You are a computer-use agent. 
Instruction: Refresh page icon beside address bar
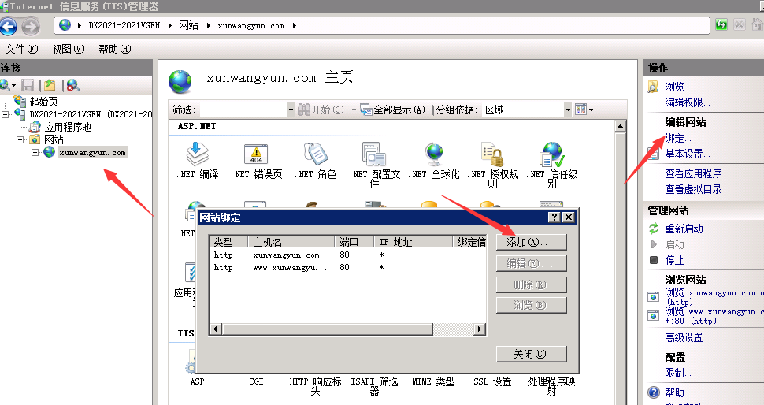pos(721,25)
